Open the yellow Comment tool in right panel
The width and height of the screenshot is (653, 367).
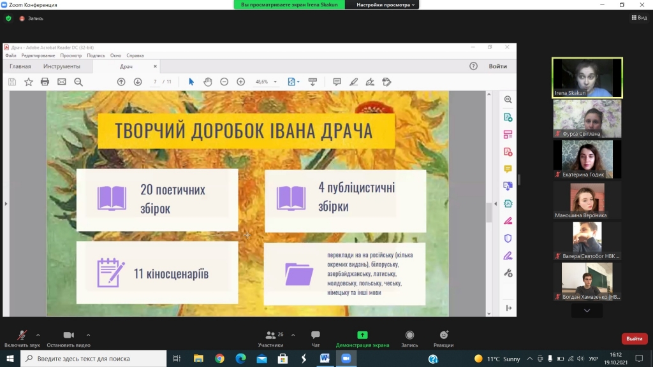tap(508, 169)
